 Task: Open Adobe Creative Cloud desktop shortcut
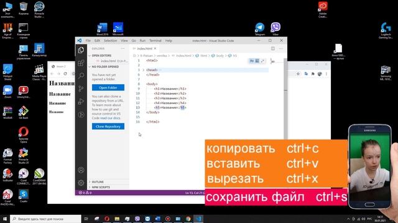pos(323,10)
